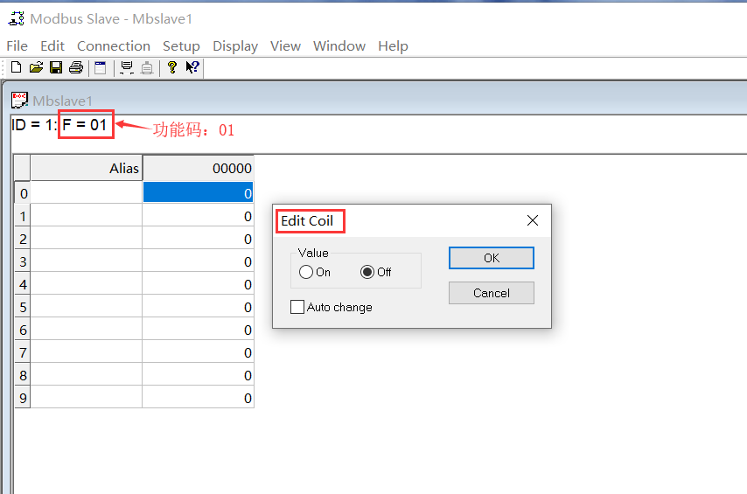Open slave definition window icon in toolbar
Image resolution: width=747 pixels, height=494 pixels.
pos(100,67)
